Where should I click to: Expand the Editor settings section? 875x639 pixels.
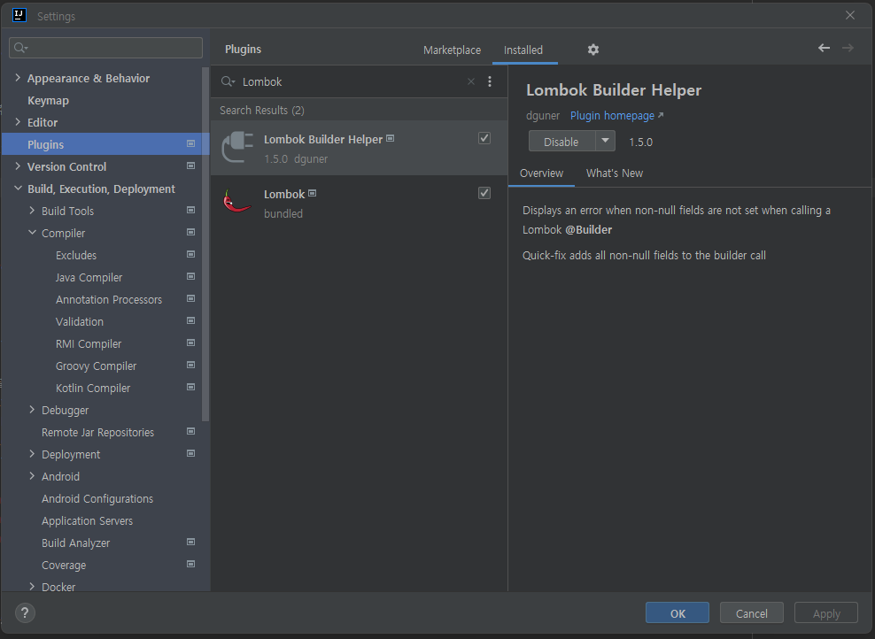(18, 121)
